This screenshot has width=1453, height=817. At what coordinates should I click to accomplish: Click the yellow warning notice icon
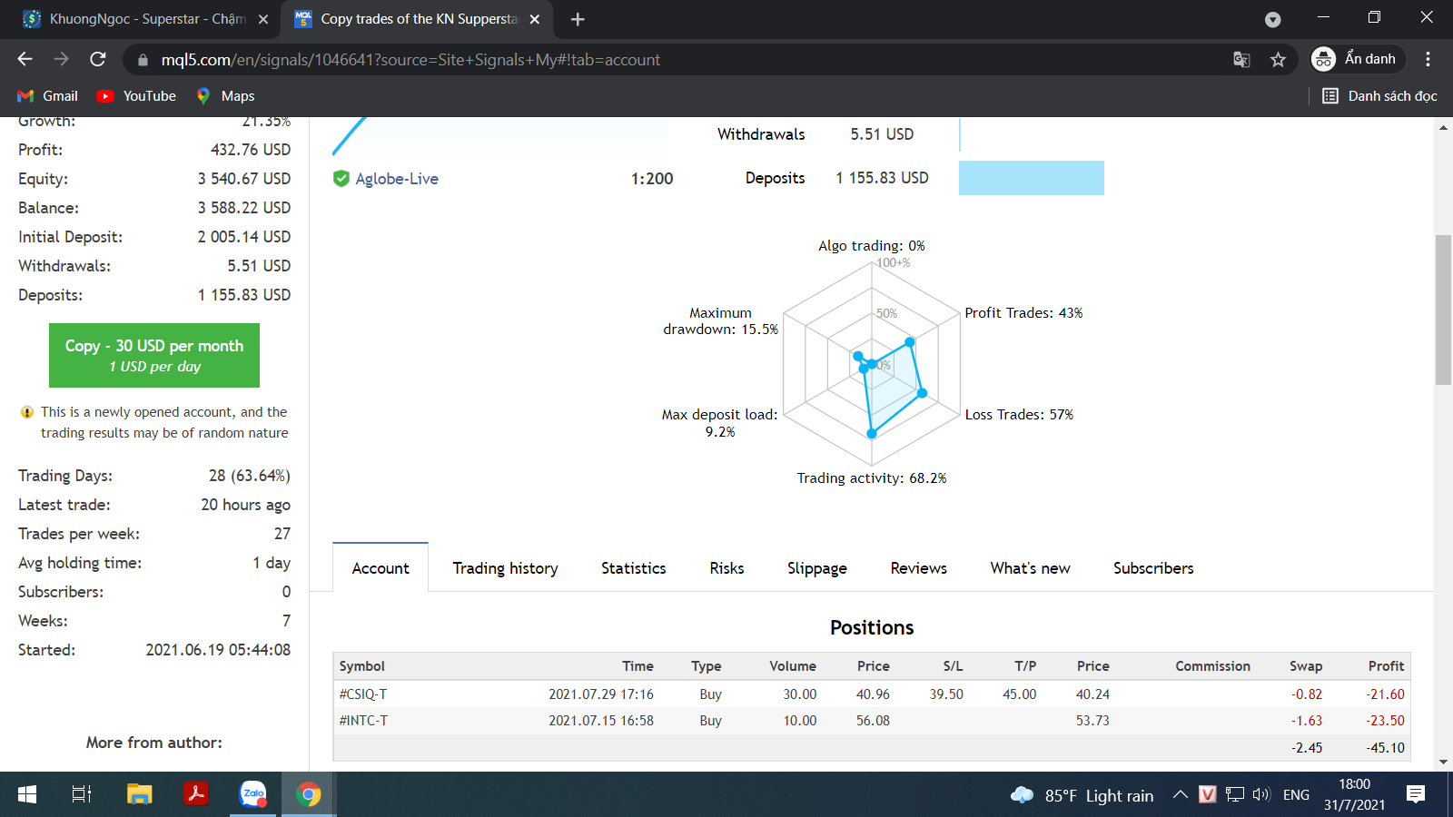point(27,412)
